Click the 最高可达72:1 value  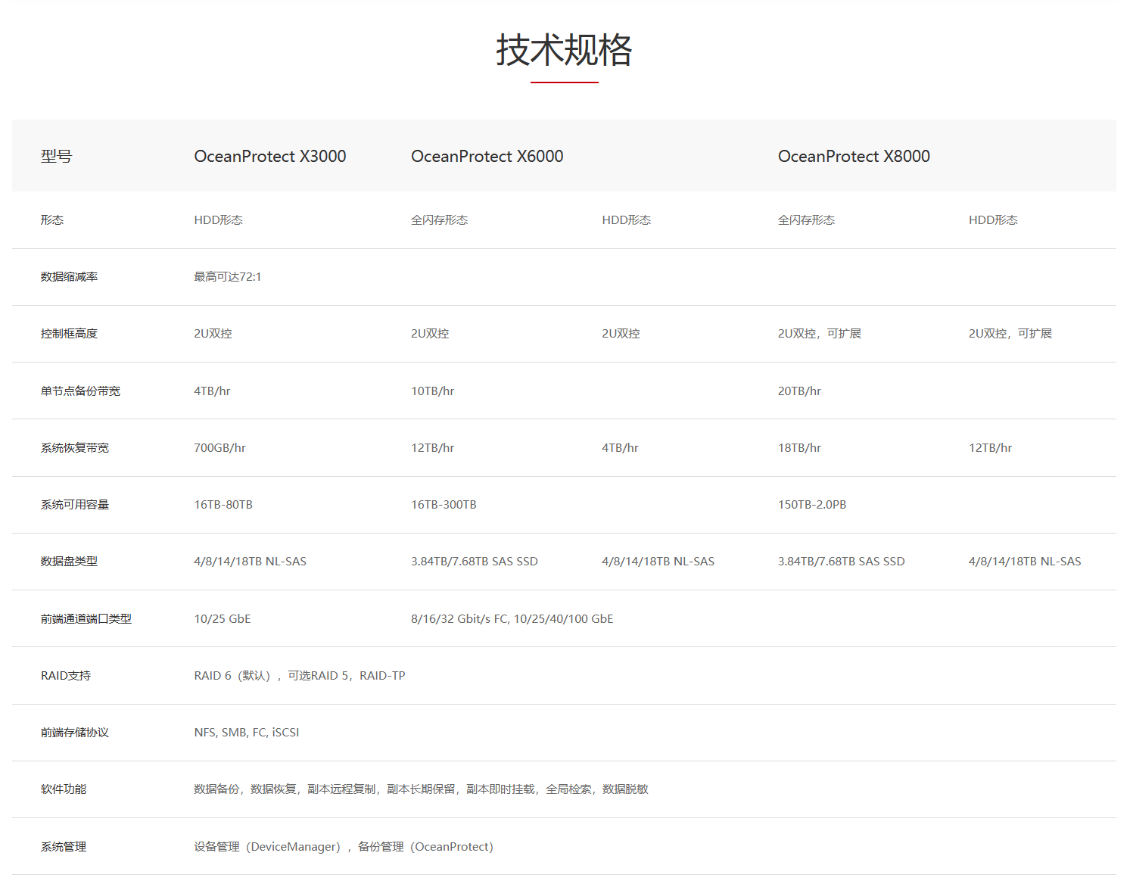(x=228, y=277)
